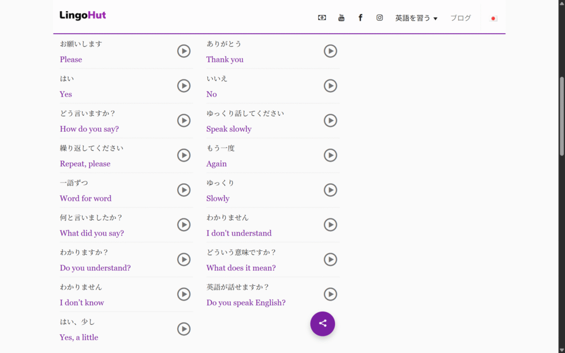Click the Japanese flag language selector

coord(493,18)
